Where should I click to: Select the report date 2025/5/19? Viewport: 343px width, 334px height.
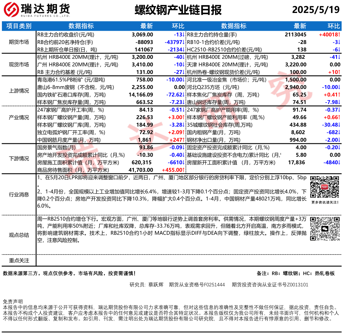(316, 9)
